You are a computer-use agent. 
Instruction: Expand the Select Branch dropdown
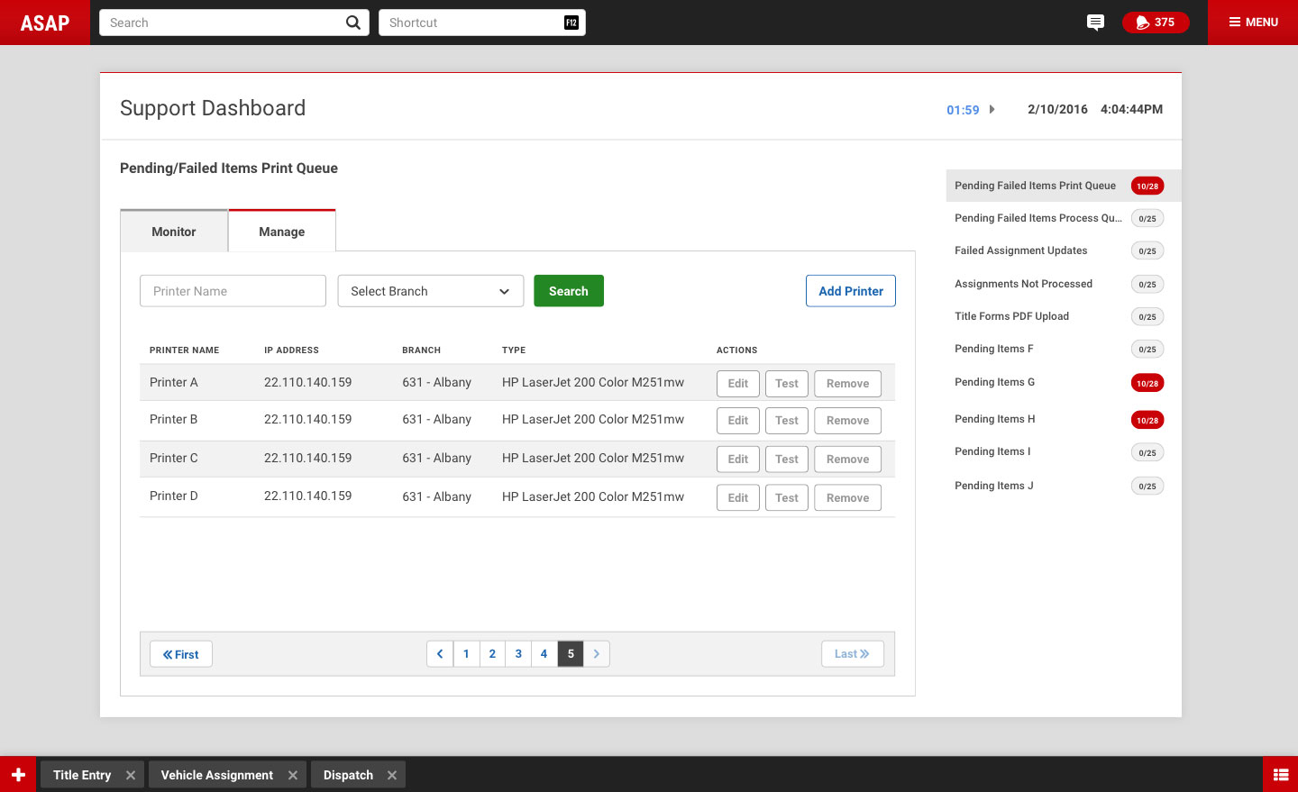[x=430, y=291]
